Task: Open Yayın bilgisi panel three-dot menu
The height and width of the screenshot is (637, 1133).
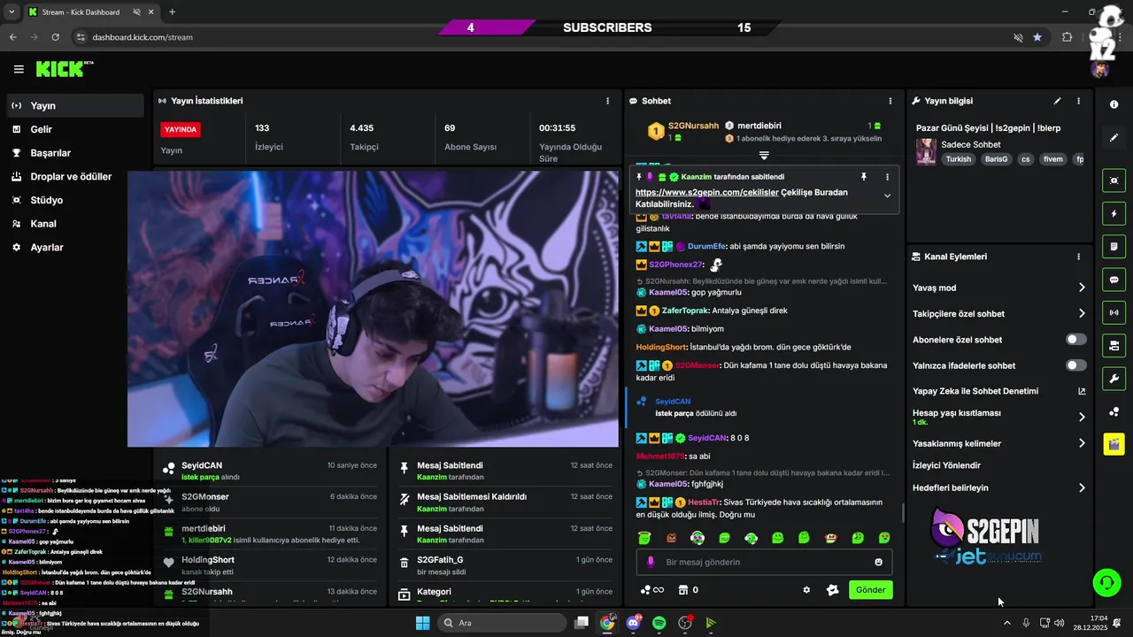Action: pyautogui.click(x=1078, y=101)
